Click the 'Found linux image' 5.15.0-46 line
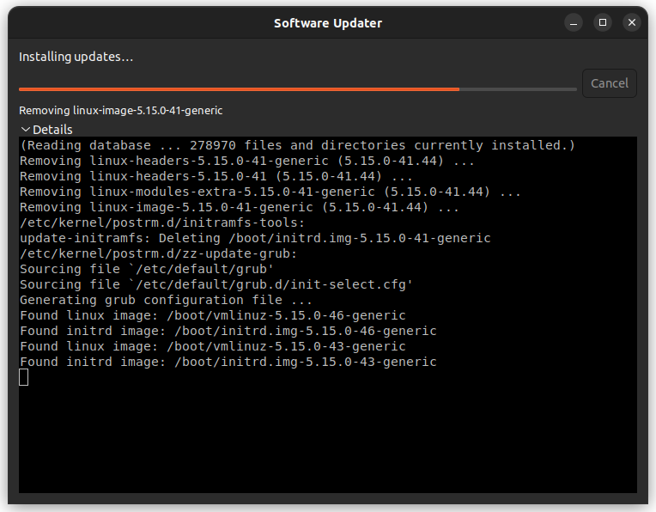 pyautogui.click(x=213, y=315)
